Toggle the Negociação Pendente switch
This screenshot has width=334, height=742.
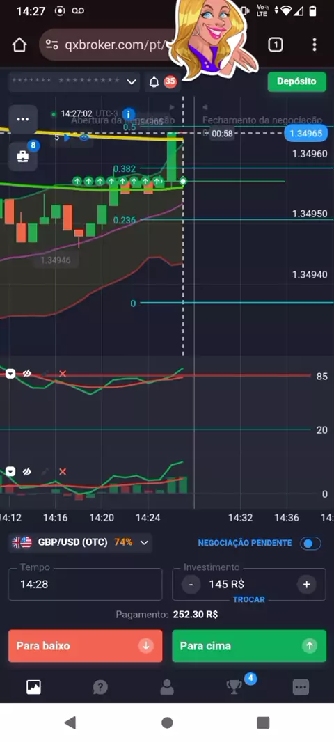(310, 543)
